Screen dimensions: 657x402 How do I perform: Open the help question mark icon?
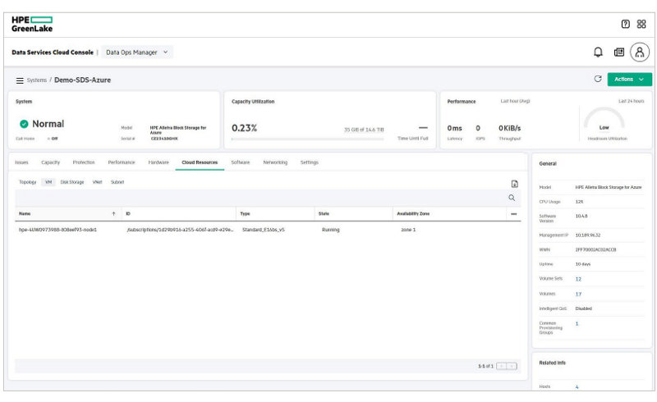click(x=625, y=24)
